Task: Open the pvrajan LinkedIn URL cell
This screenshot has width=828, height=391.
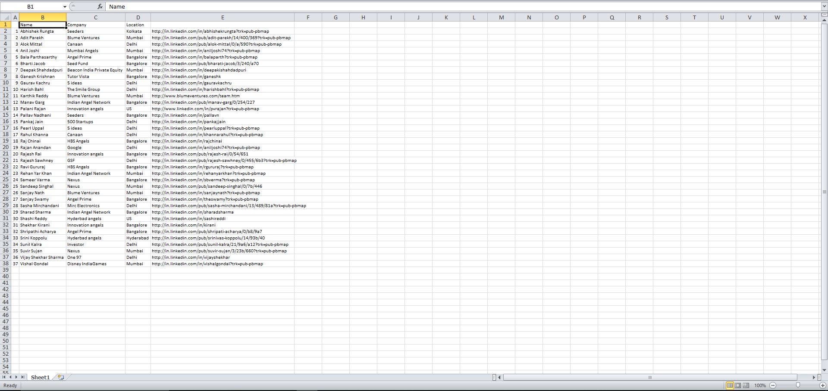Action: [223, 109]
